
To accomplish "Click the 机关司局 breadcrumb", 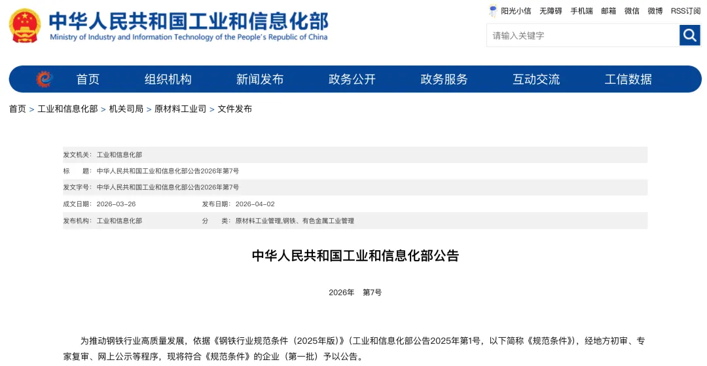I will [126, 109].
